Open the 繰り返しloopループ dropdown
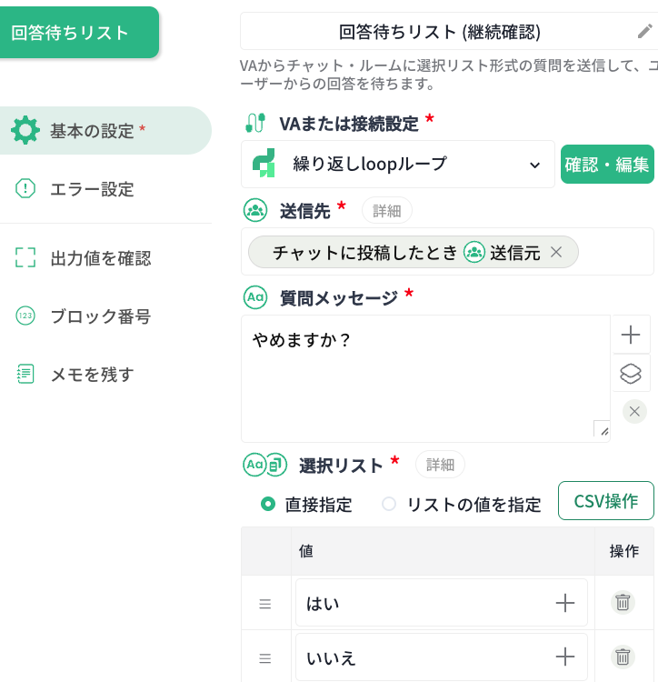The image size is (658, 682). coord(398,165)
